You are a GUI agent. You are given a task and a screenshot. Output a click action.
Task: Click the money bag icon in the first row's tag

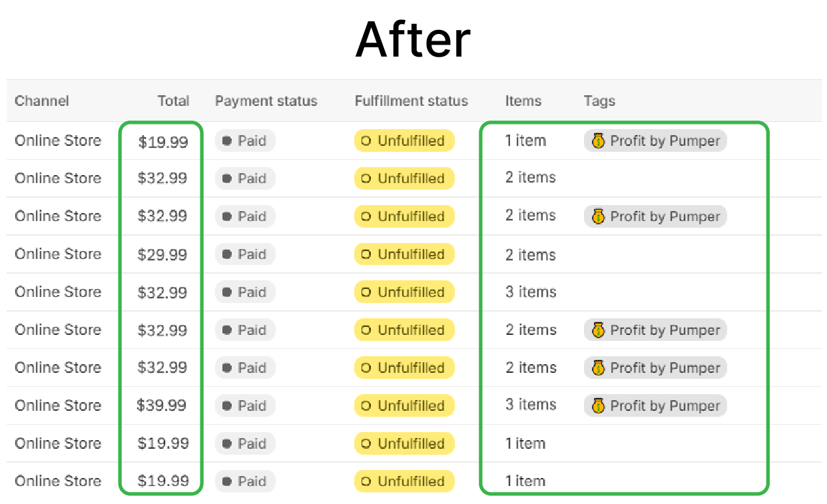[598, 140]
